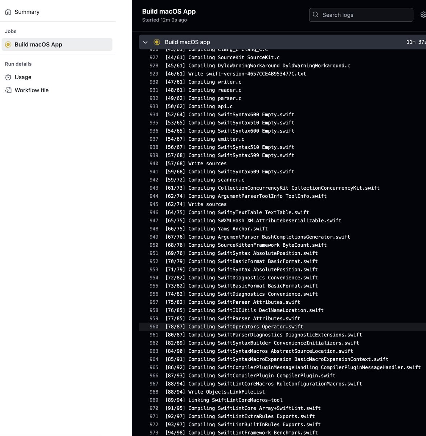
Task: Select log line number 929
Action: pyautogui.click(x=154, y=74)
